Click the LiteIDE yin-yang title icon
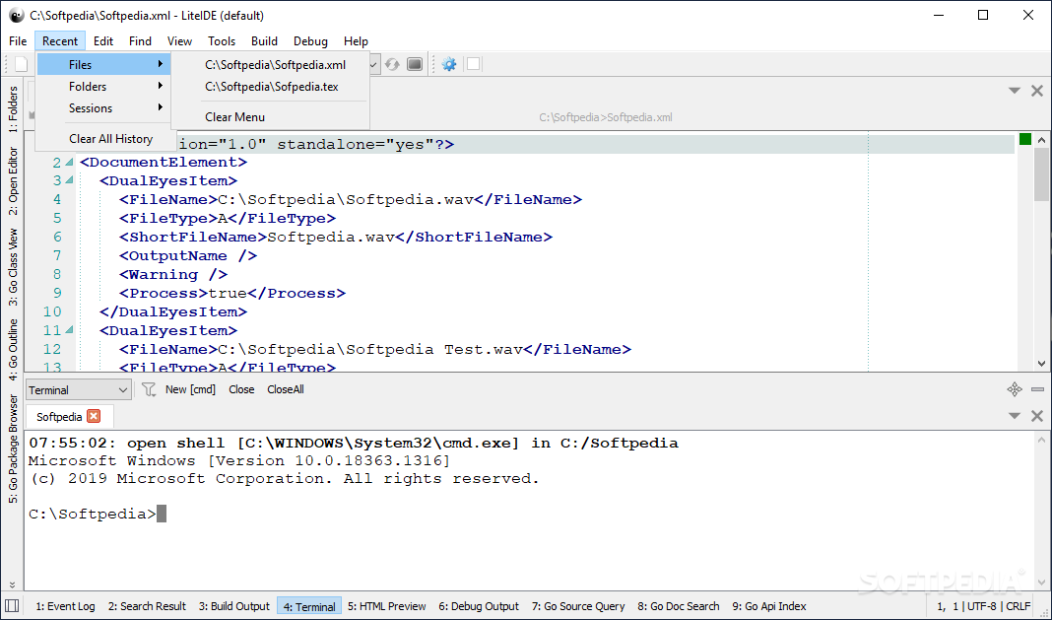 coord(16,15)
